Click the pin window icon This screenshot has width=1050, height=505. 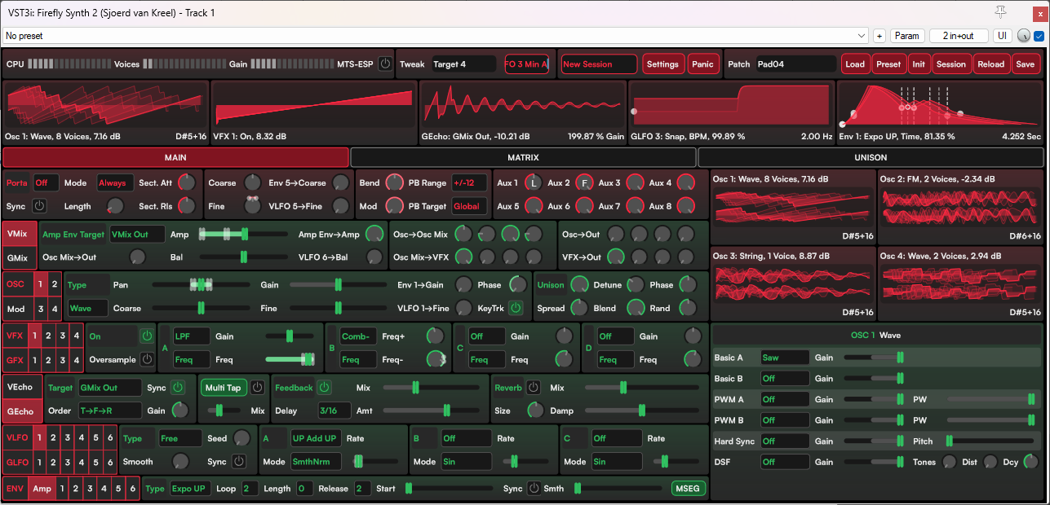click(1000, 11)
